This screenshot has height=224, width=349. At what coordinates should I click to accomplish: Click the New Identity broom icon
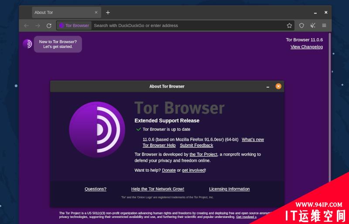tap(313, 26)
